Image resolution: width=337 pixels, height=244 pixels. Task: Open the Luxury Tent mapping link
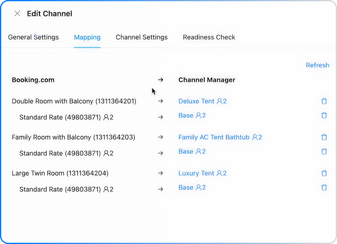(x=202, y=173)
